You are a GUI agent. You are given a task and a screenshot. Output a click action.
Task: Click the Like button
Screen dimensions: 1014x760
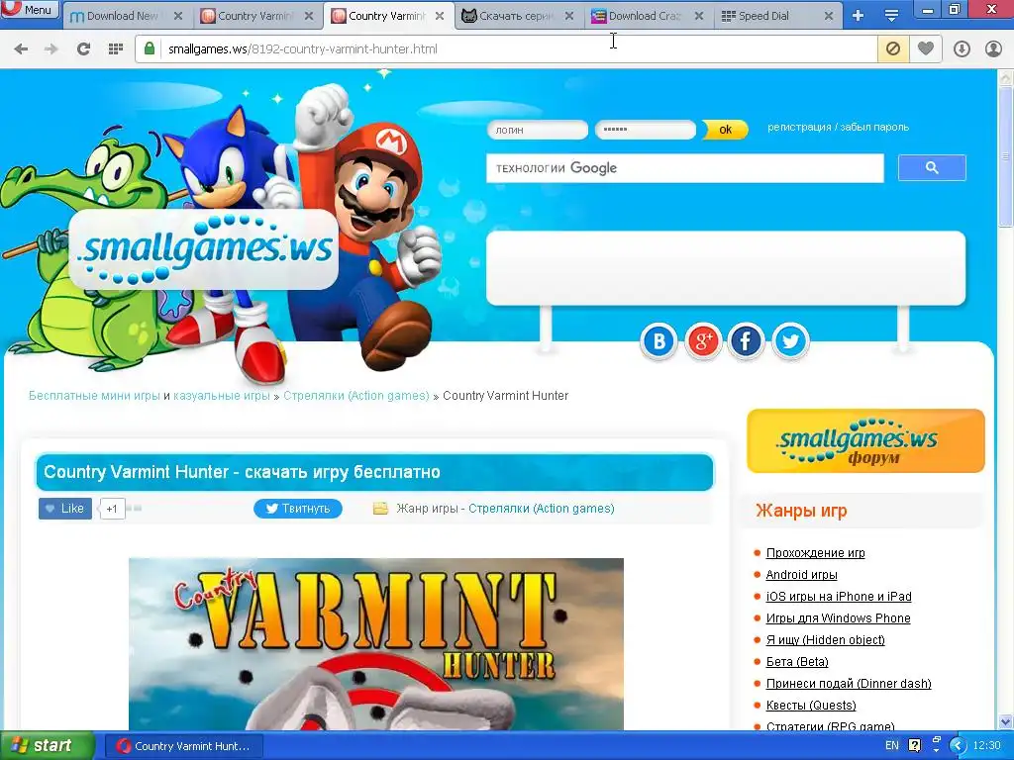(x=65, y=509)
